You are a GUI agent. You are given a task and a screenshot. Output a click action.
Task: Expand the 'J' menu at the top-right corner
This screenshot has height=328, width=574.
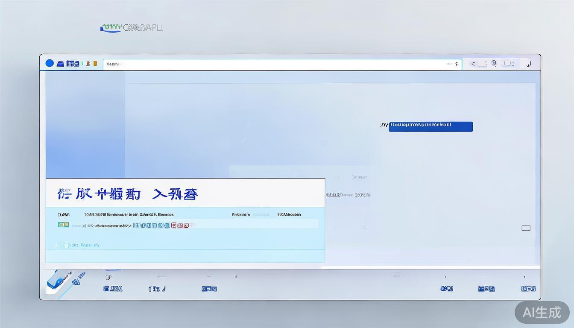[529, 63]
